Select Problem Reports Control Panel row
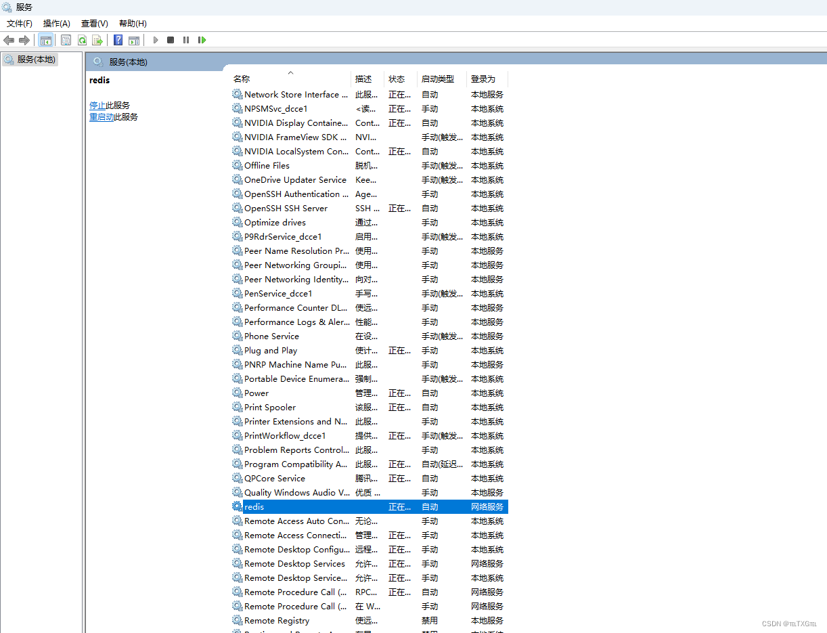The width and height of the screenshot is (827, 633). pos(370,450)
